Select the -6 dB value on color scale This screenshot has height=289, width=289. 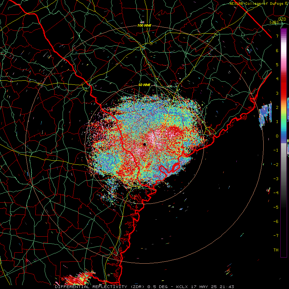coord(276,221)
